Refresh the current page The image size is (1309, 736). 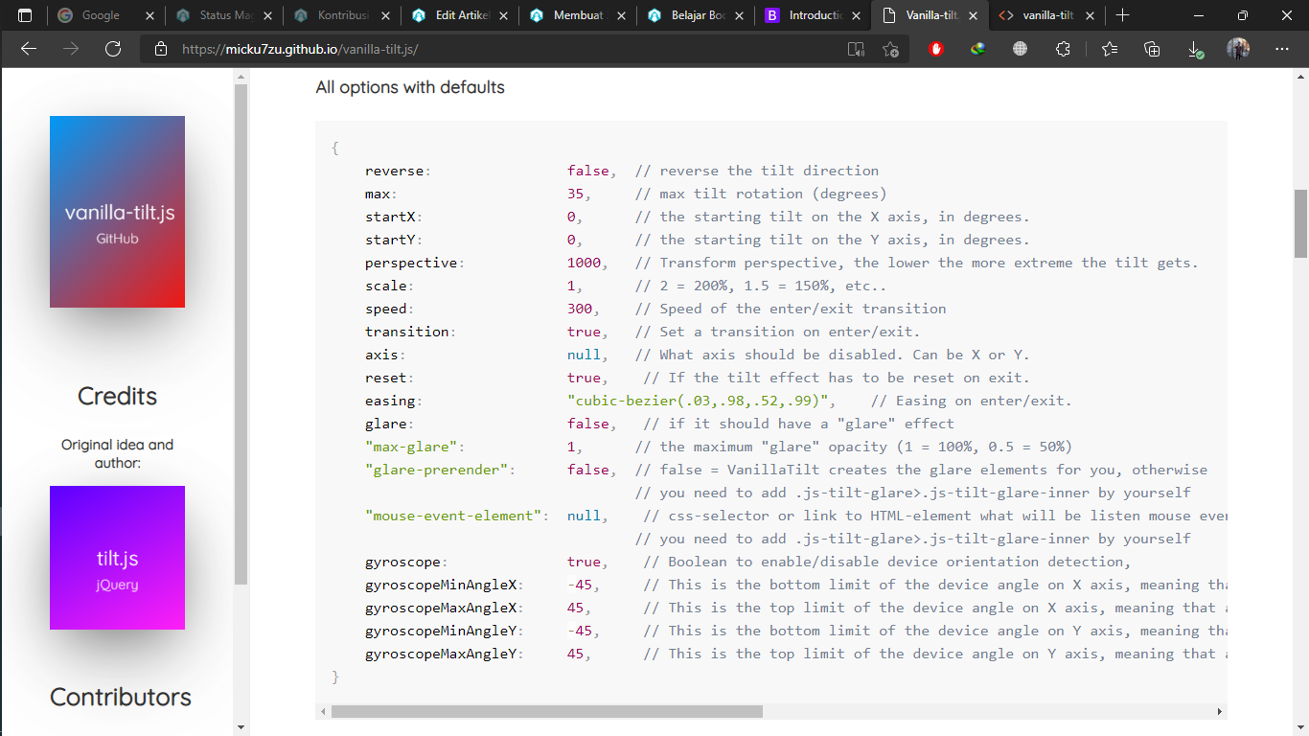pyautogui.click(x=113, y=49)
